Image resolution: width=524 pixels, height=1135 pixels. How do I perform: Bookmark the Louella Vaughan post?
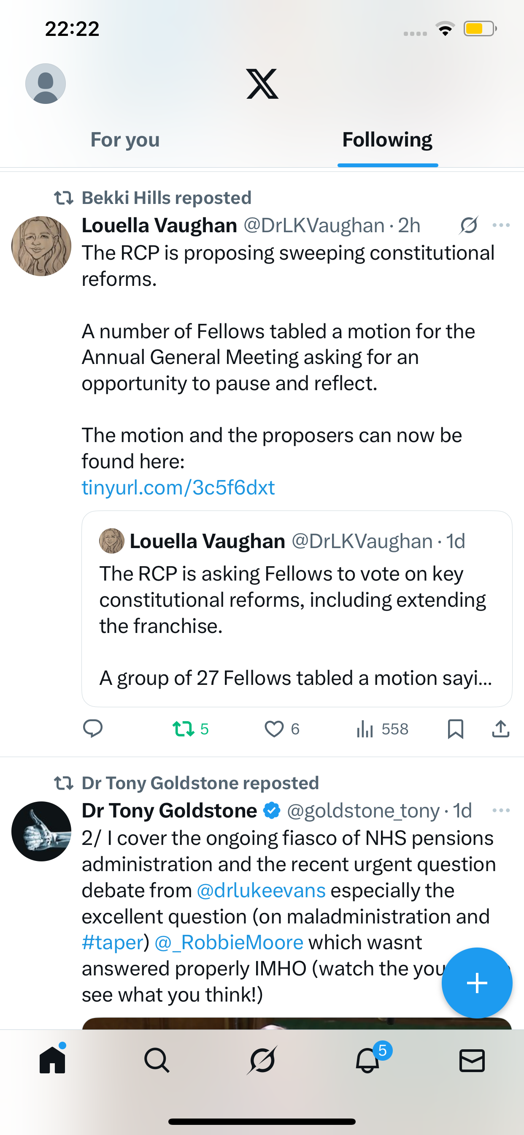455,729
